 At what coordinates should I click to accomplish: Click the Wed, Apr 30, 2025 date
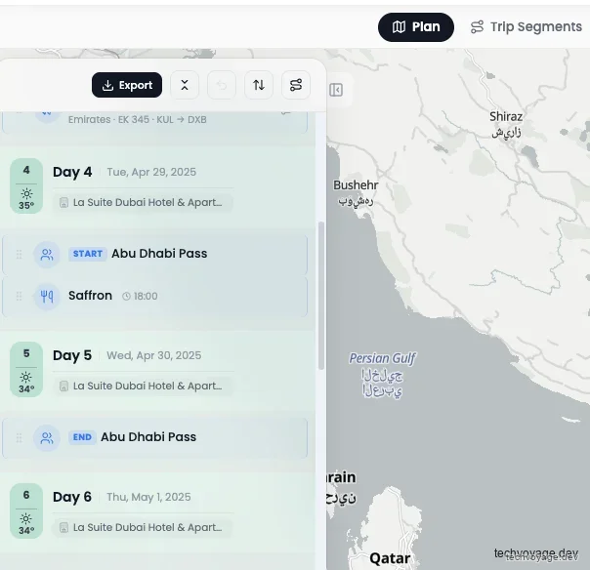pos(154,355)
